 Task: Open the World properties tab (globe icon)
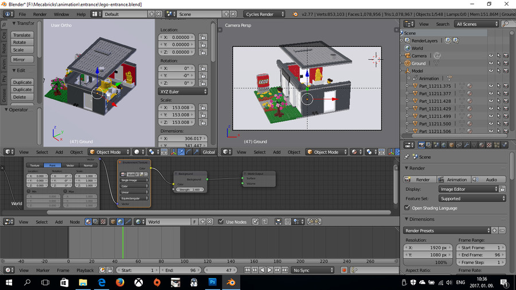pos(444,145)
